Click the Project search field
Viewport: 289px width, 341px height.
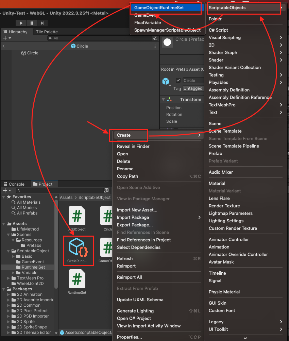tap(60, 190)
